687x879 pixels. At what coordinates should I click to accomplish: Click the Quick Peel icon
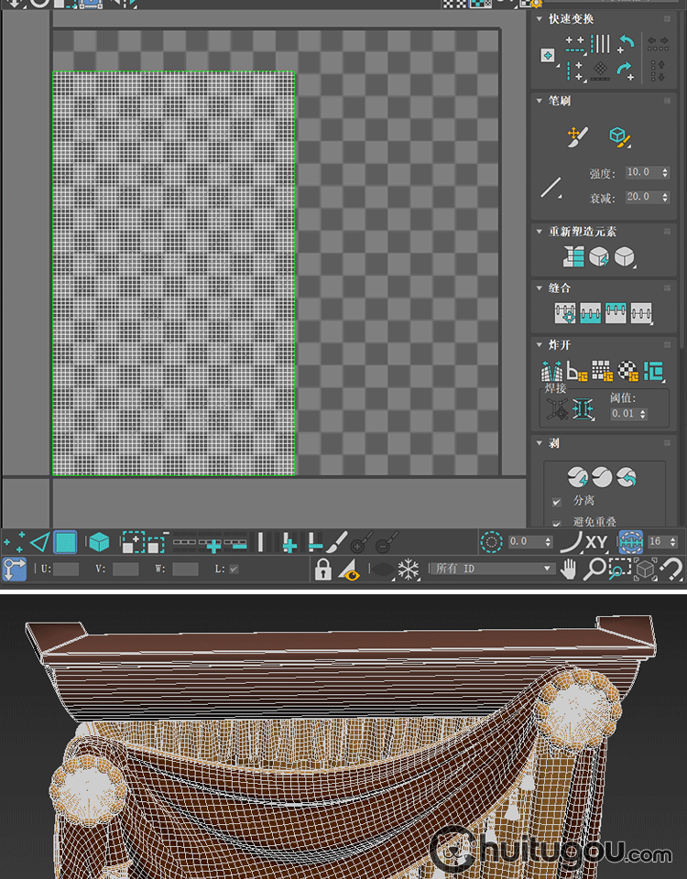click(x=576, y=477)
